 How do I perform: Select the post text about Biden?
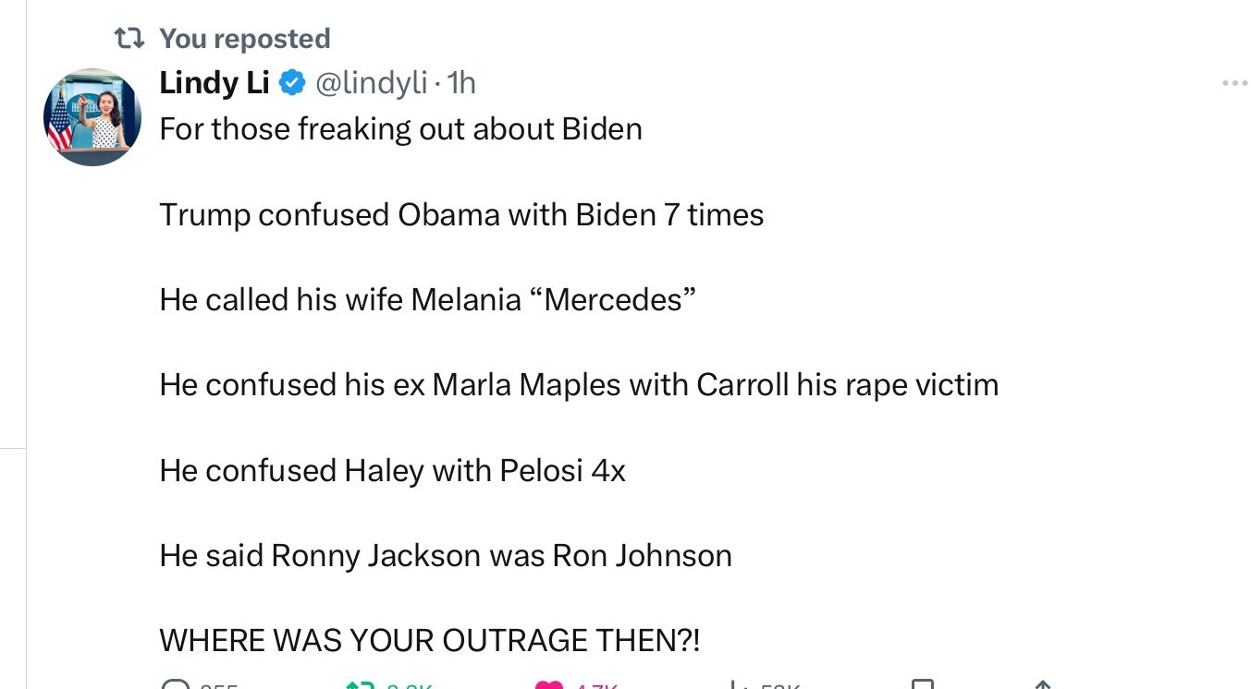coord(400,128)
